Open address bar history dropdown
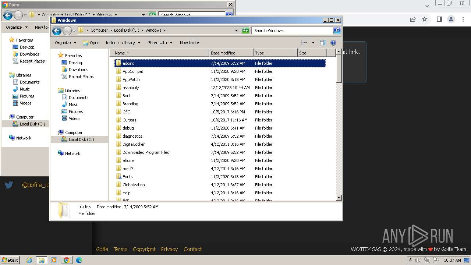Viewport: 471px width, 265px height. coord(236,31)
